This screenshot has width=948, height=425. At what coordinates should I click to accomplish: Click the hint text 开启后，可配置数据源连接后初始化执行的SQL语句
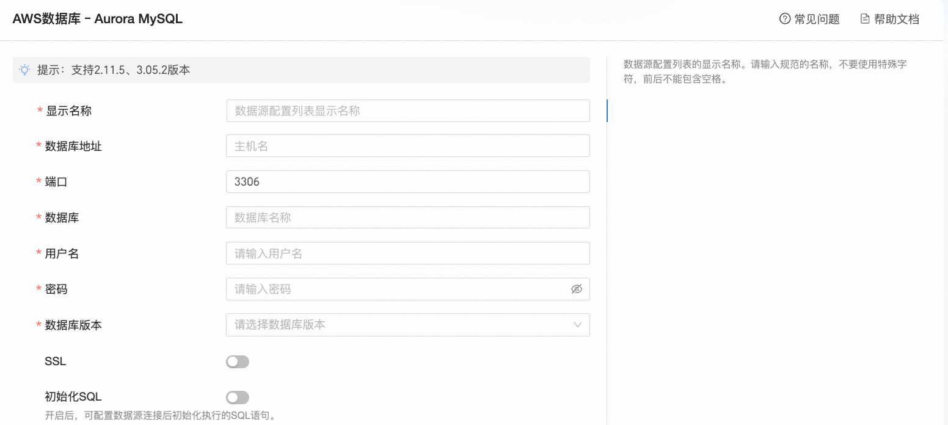[161, 416]
